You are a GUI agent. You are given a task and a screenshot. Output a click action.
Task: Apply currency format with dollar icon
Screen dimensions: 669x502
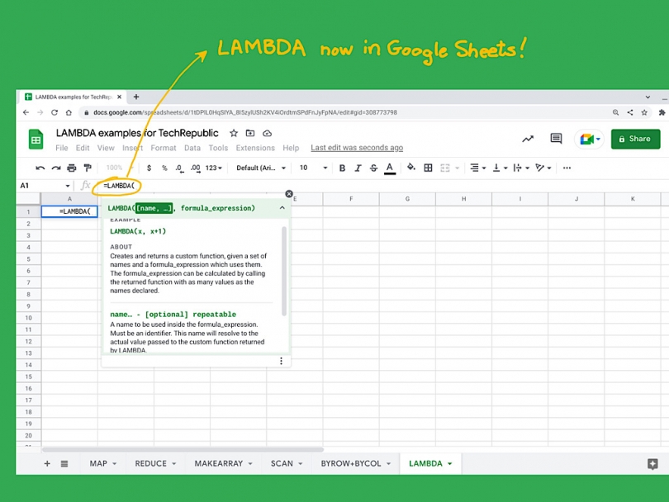click(x=149, y=168)
